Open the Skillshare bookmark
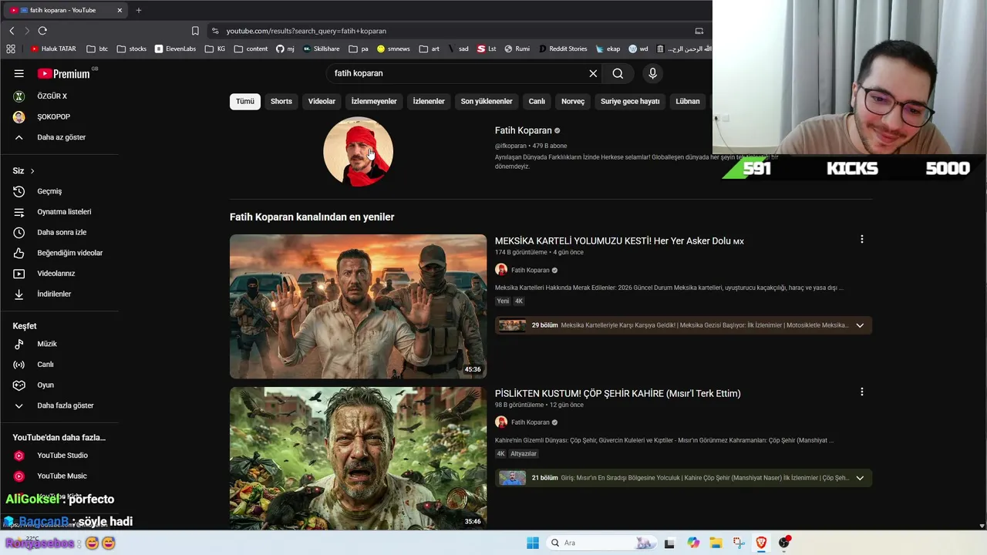 (322, 49)
